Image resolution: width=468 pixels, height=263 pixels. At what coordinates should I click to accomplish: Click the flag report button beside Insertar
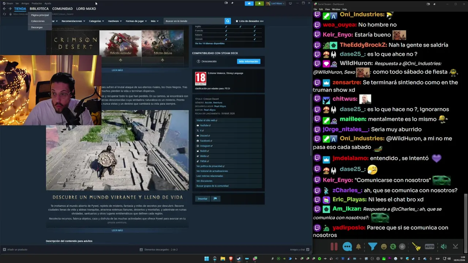(215, 199)
